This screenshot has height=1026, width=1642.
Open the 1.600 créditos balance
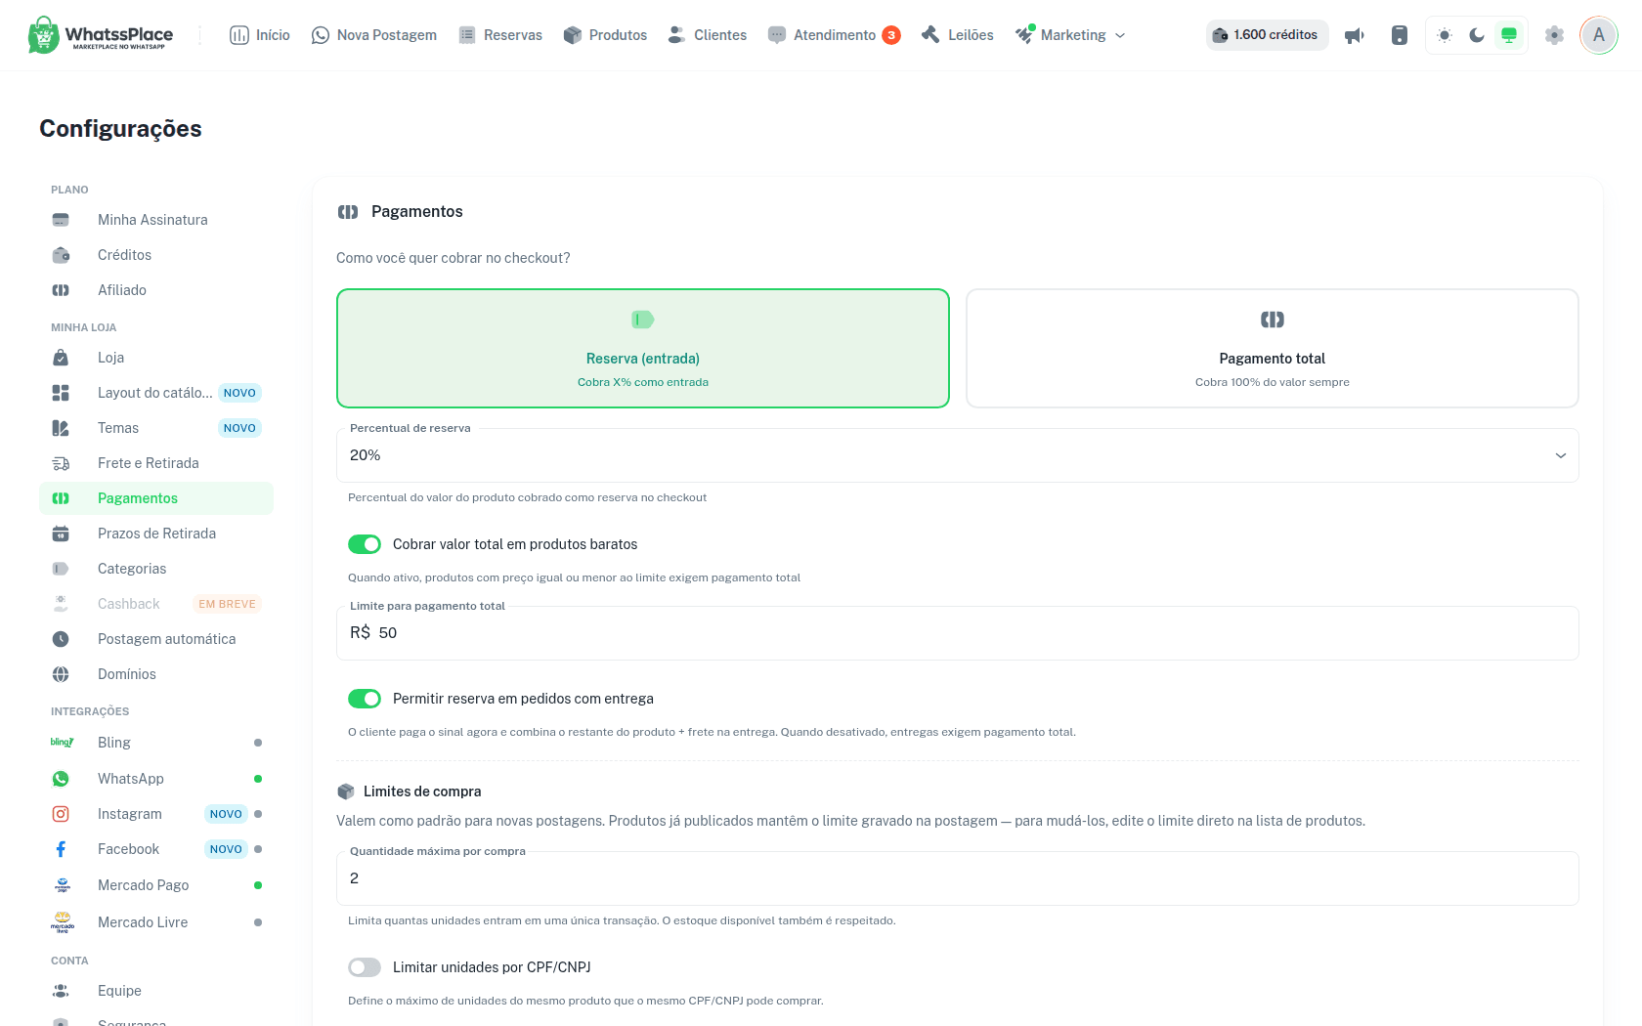1267,35
